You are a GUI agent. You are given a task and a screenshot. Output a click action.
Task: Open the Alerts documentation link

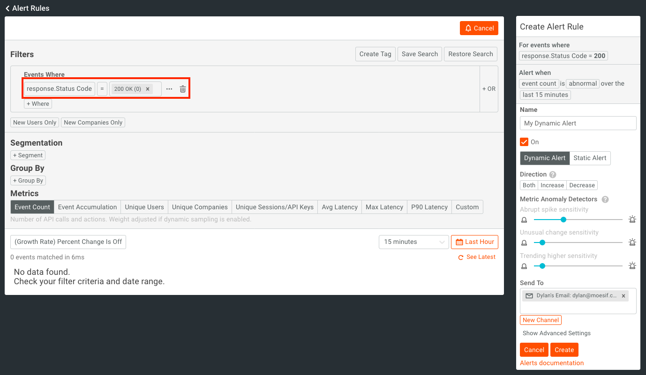[551, 362]
